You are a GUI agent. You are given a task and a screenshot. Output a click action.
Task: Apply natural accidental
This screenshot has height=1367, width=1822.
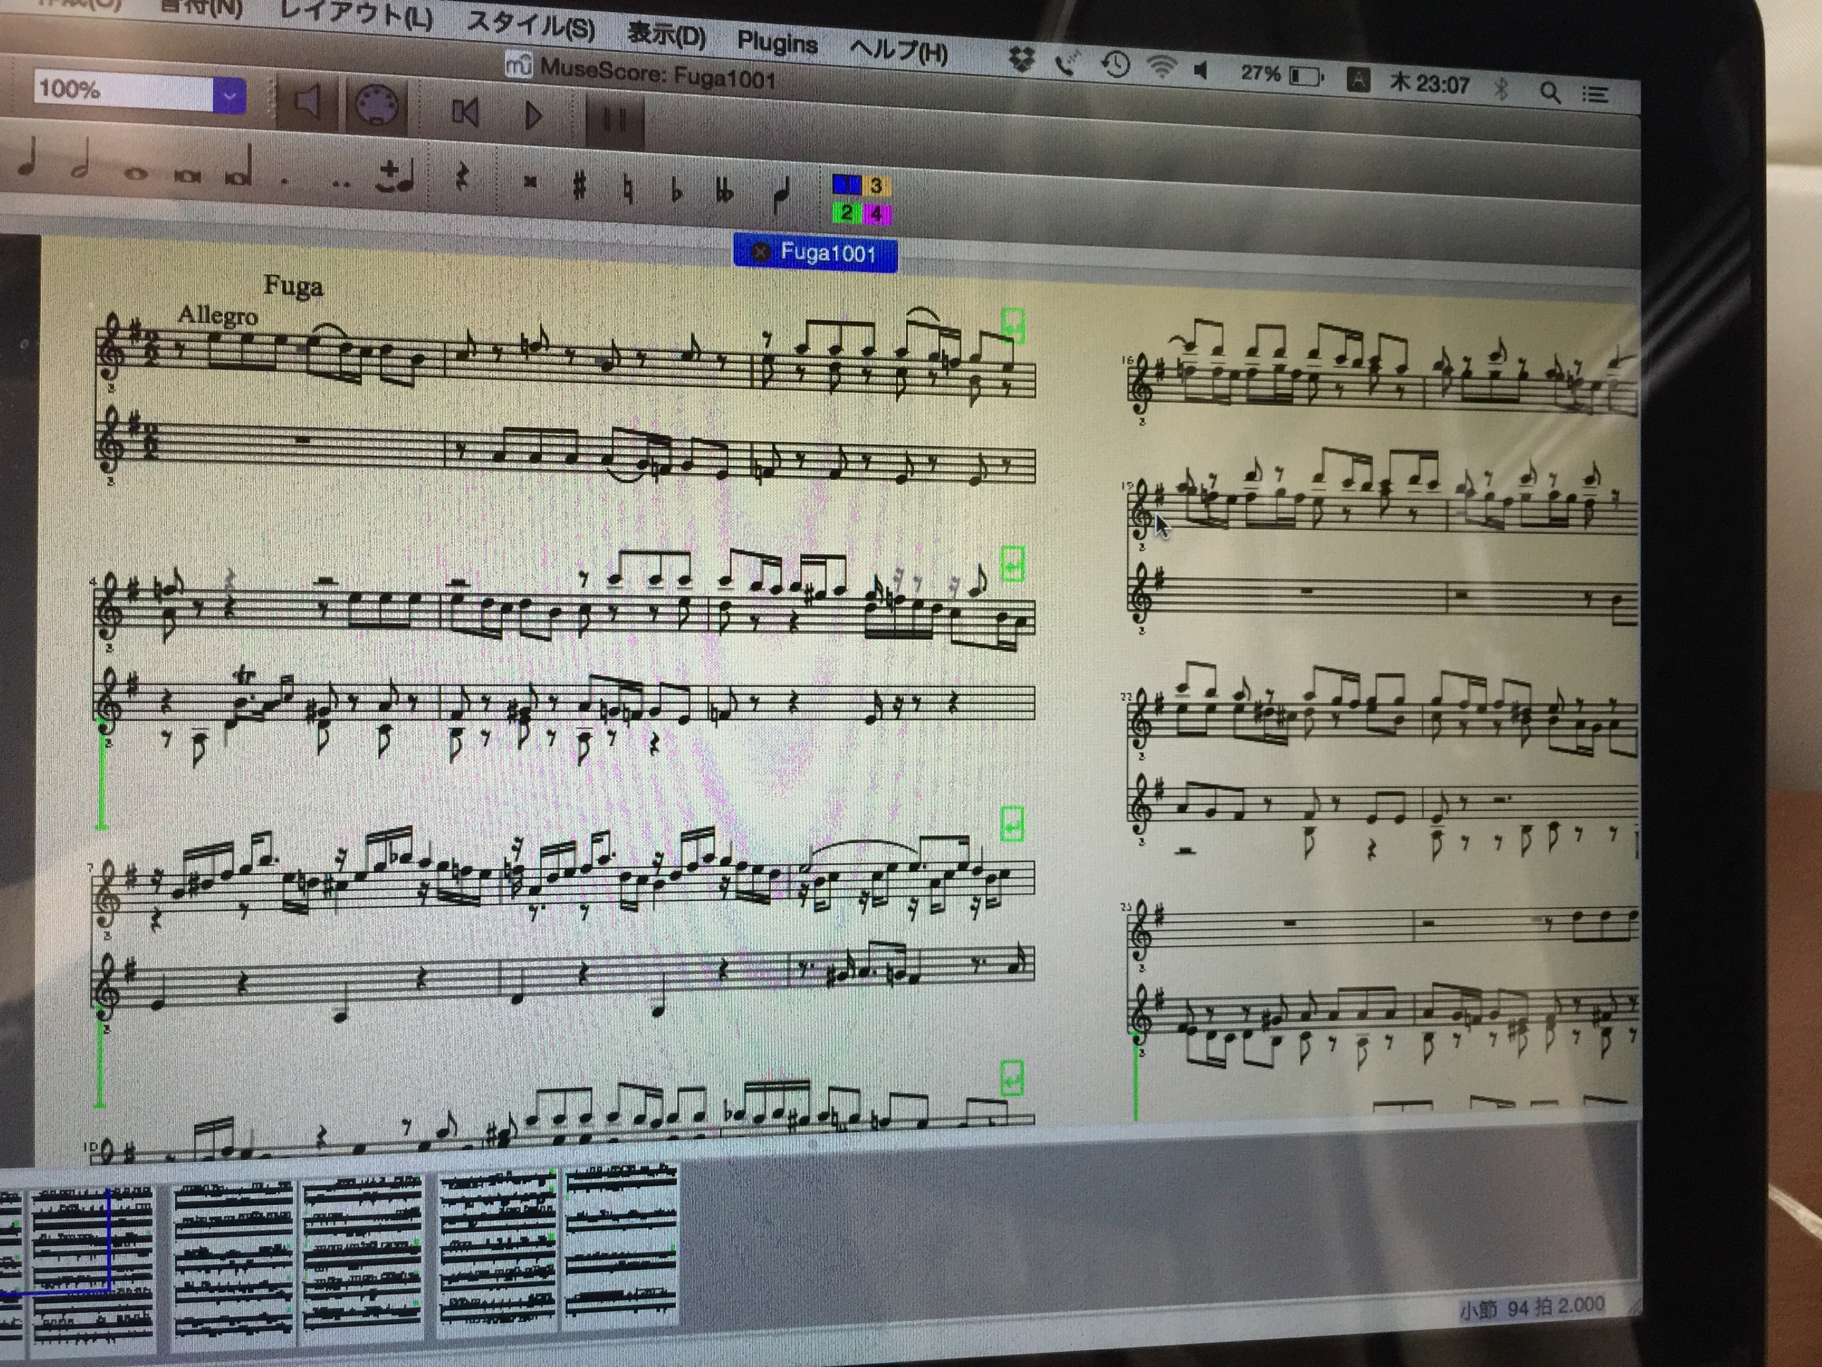coord(629,189)
